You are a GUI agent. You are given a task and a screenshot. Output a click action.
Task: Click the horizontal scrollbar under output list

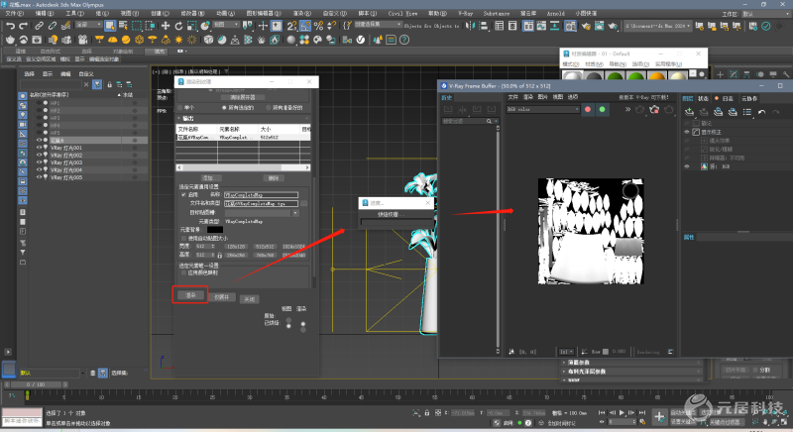(243, 167)
